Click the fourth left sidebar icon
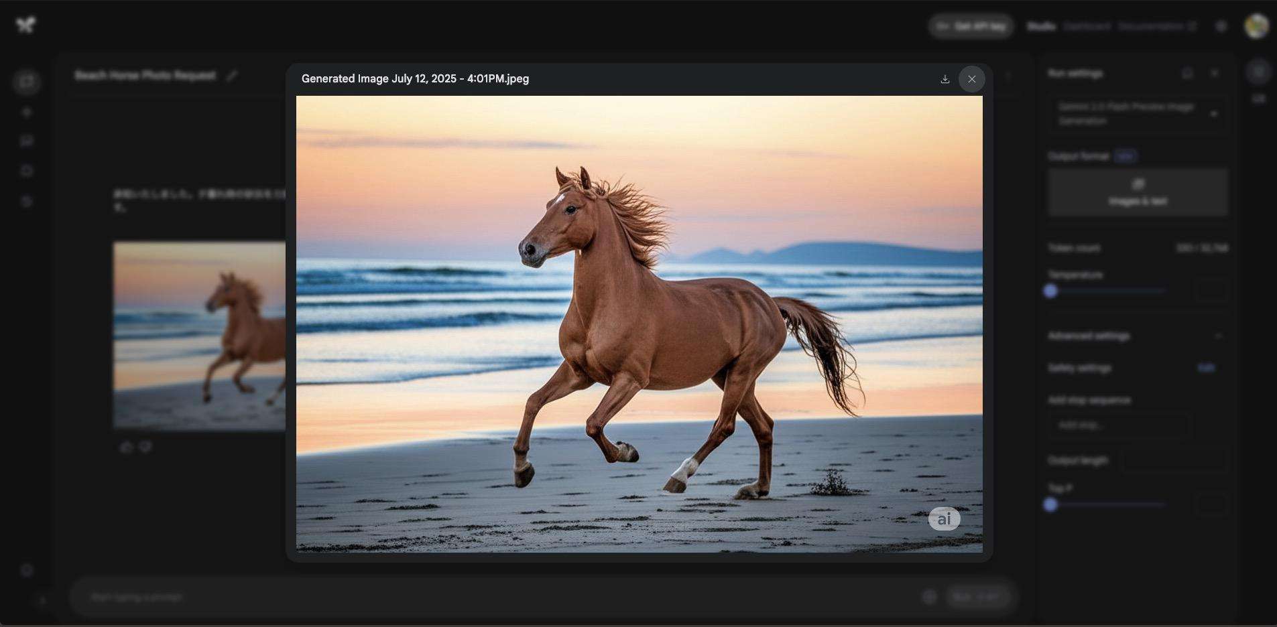 click(x=27, y=171)
